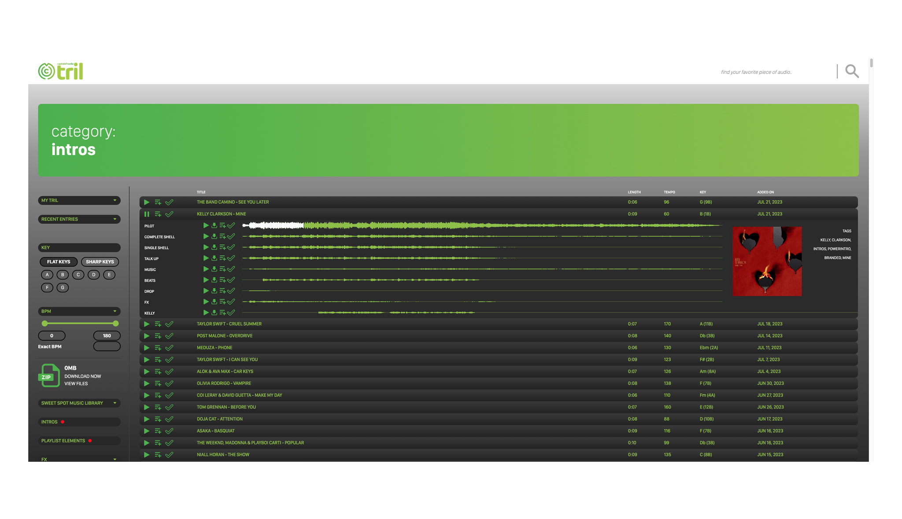Sort by the Added On column header
Screen dimensions: 902x519
point(765,192)
